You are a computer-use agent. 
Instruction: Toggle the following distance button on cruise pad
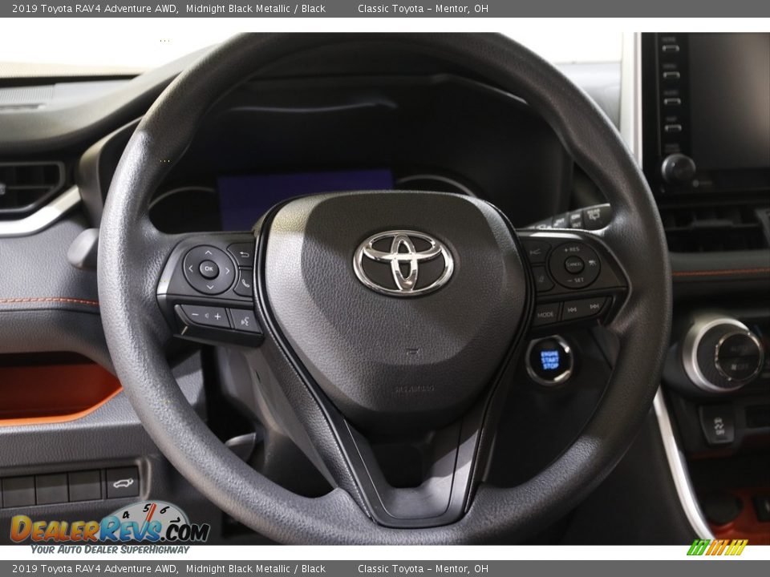pyautogui.click(x=593, y=262)
